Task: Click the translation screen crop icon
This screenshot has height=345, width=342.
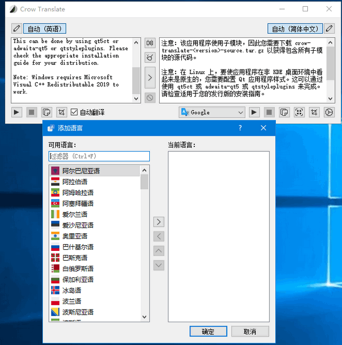Action: (x=314, y=112)
